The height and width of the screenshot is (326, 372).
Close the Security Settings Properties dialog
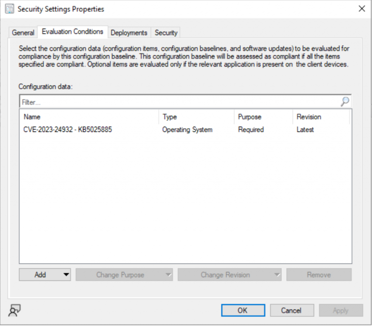pyautogui.click(x=362, y=9)
